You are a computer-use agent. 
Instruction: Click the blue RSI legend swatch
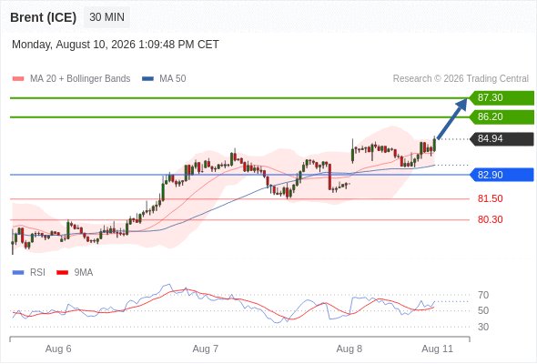coord(18,273)
